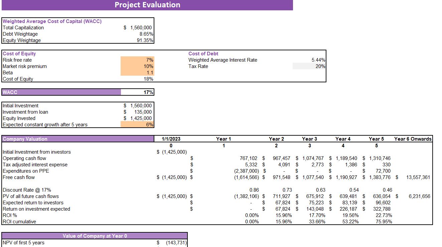The height and width of the screenshot is (247, 442).
Task: Click the Year 6 Onwards header
Action: pos(413,139)
